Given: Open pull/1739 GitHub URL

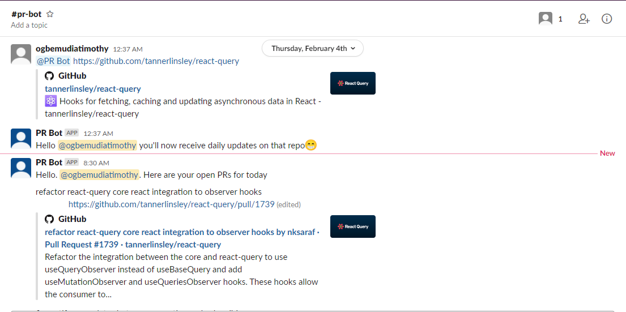Looking at the screenshot, I should pos(171,204).
